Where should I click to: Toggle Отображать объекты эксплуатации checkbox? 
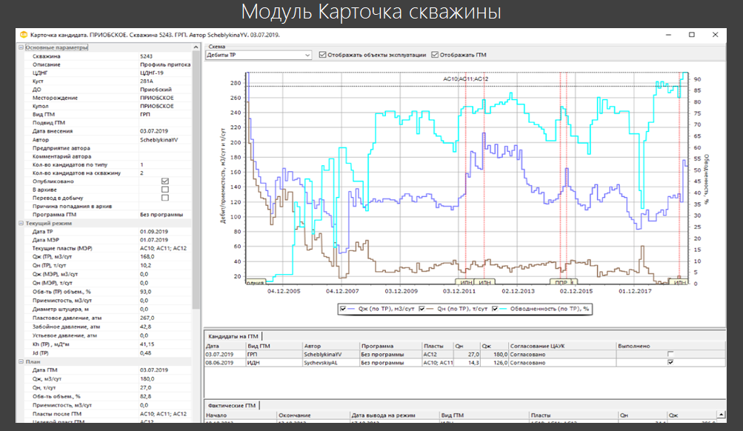point(323,55)
